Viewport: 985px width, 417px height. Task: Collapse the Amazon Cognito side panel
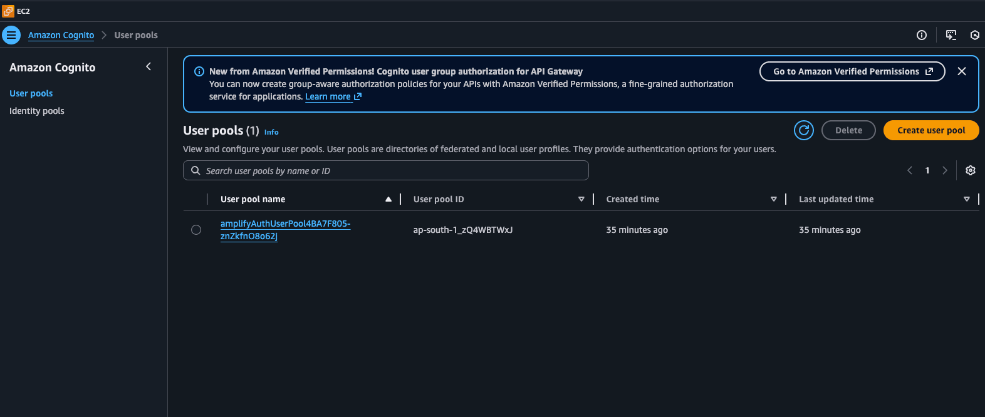click(149, 66)
